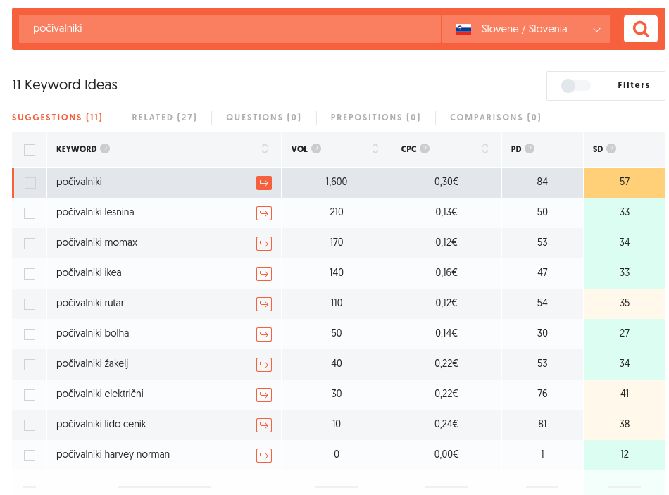Click the CPC value 0,30€

tap(446, 182)
